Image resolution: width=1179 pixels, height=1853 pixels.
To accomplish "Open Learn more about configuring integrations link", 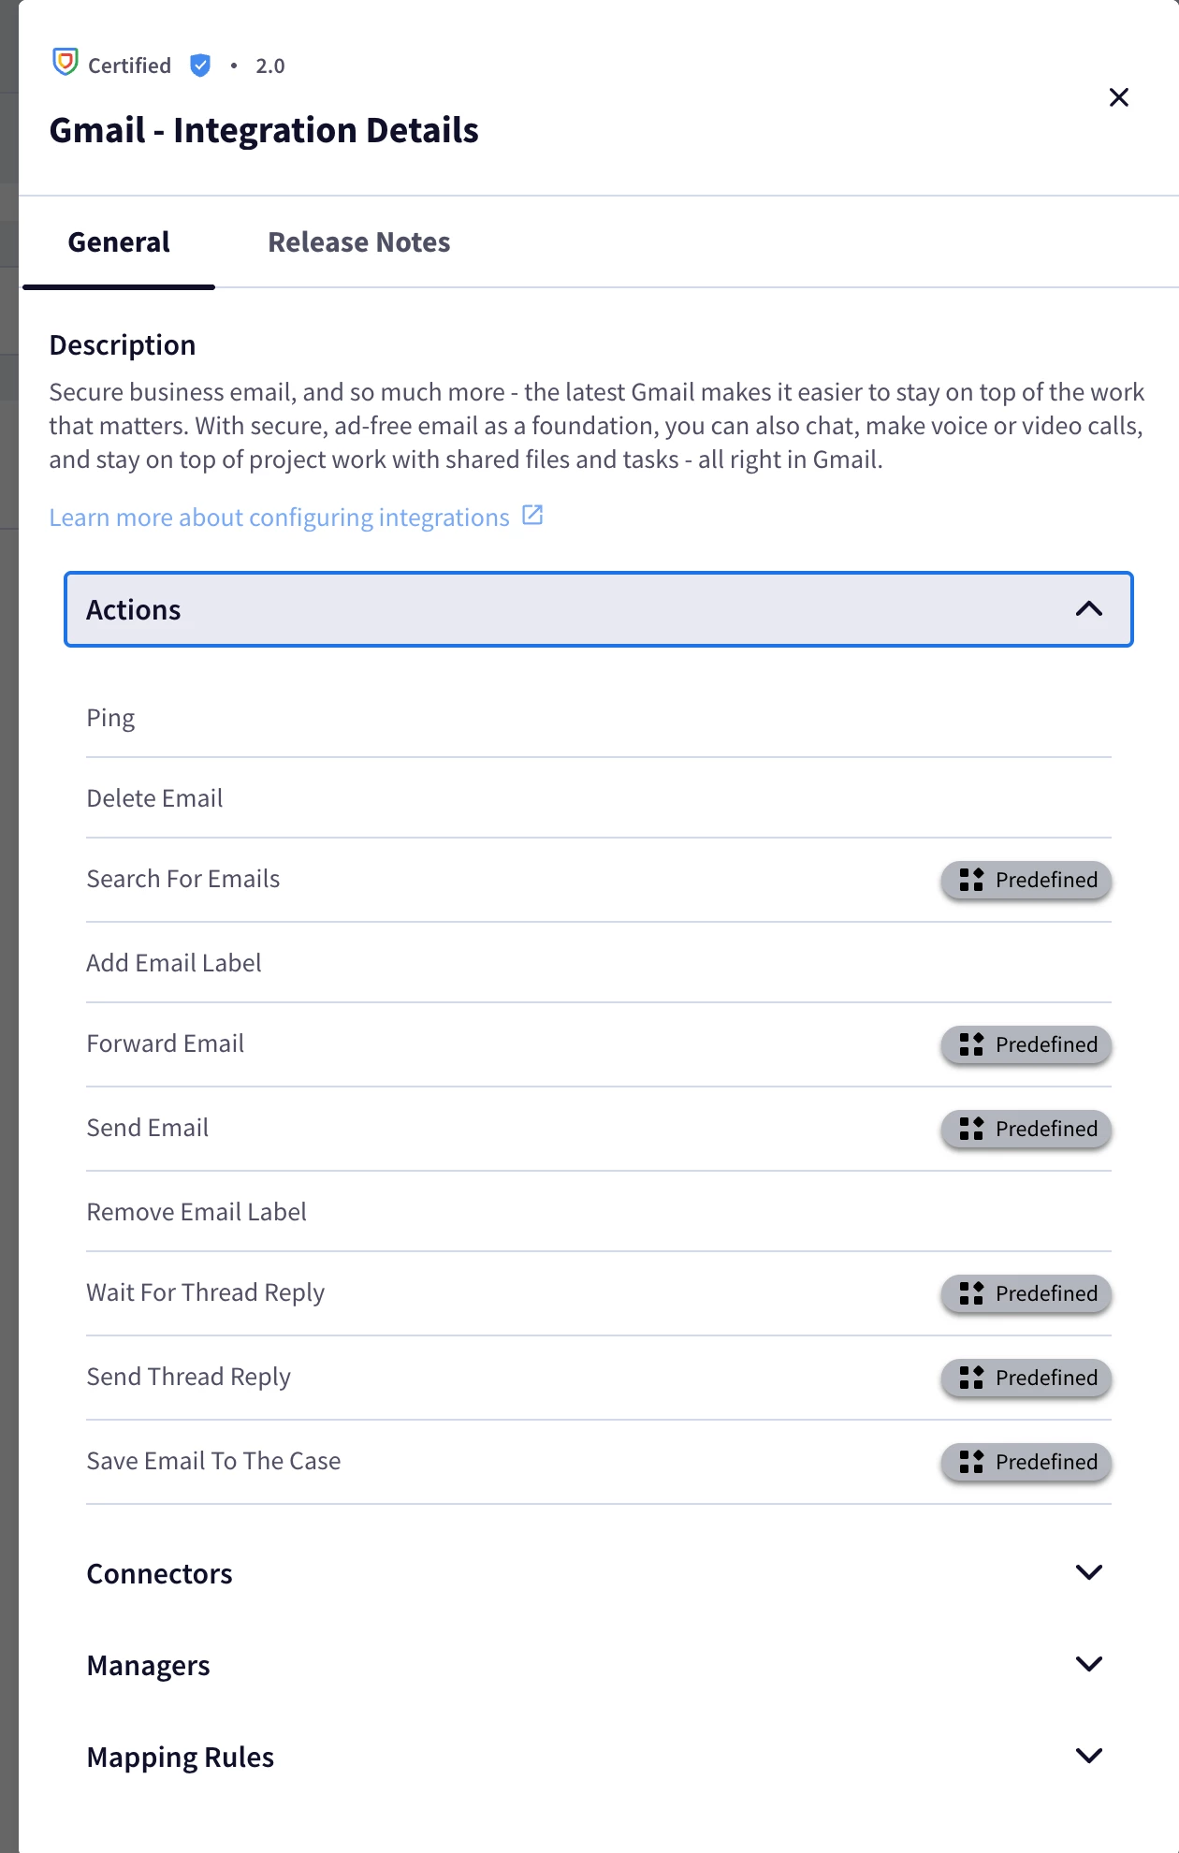I will (279, 518).
